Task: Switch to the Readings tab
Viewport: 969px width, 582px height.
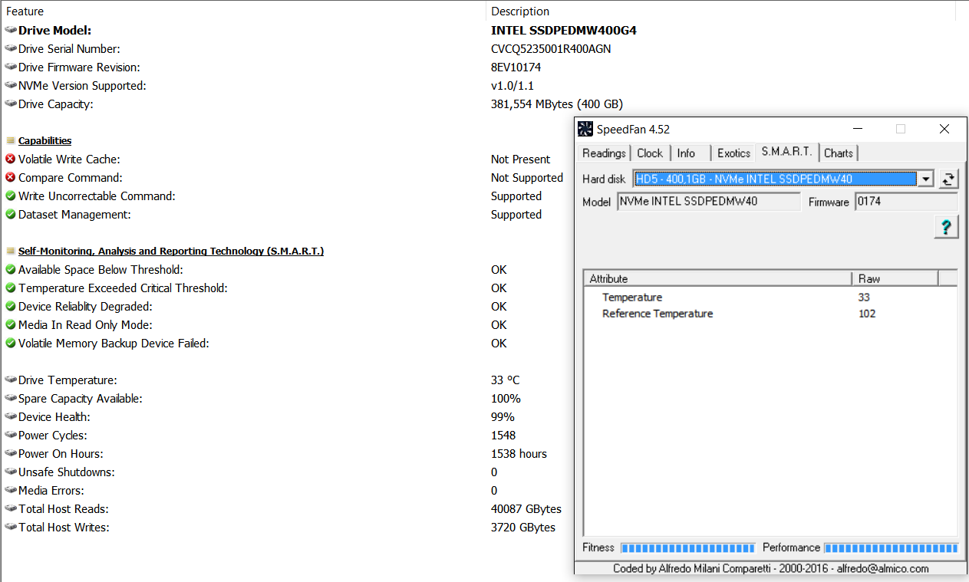Action: pyautogui.click(x=604, y=153)
